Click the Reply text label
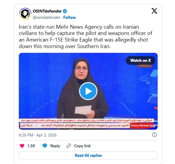Viewport: 175px width, 164px height. coord(55,146)
